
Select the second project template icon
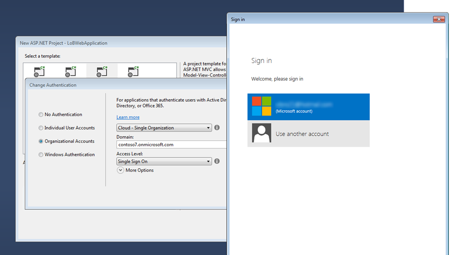click(71, 72)
